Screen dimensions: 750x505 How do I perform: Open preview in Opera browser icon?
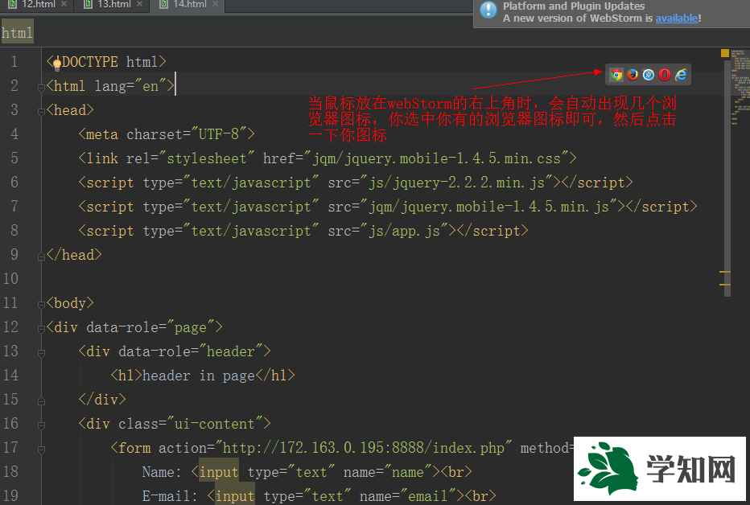665,75
